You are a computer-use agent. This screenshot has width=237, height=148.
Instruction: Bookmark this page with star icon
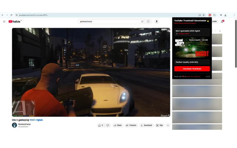point(204,15)
